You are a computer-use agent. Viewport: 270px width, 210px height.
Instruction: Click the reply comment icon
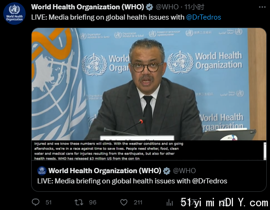(36, 202)
